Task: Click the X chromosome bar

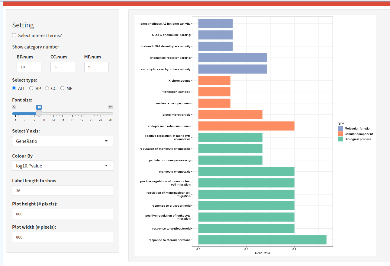Action: click(214, 80)
